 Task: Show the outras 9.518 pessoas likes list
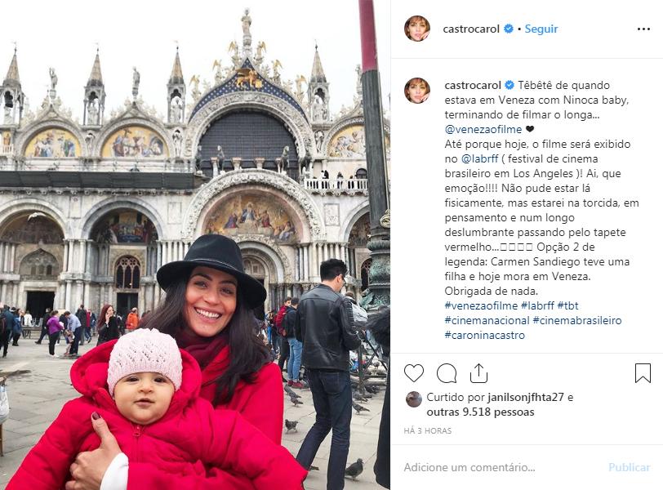tap(480, 412)
